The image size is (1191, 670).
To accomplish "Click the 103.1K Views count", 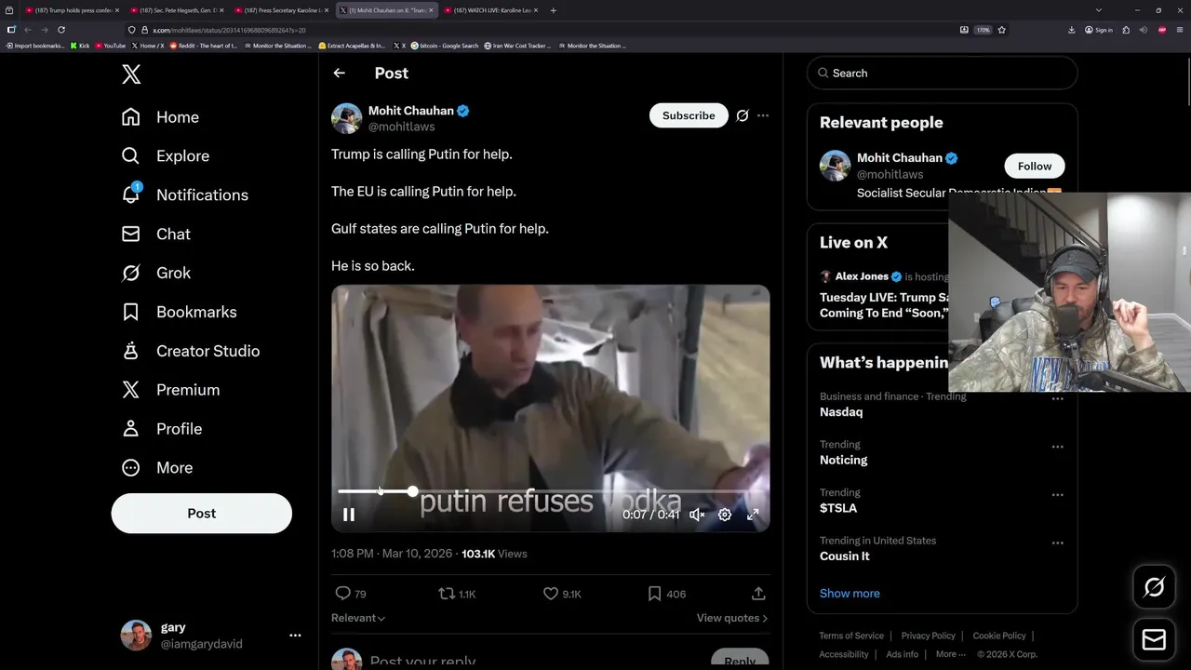I will (x=494, y=554).
